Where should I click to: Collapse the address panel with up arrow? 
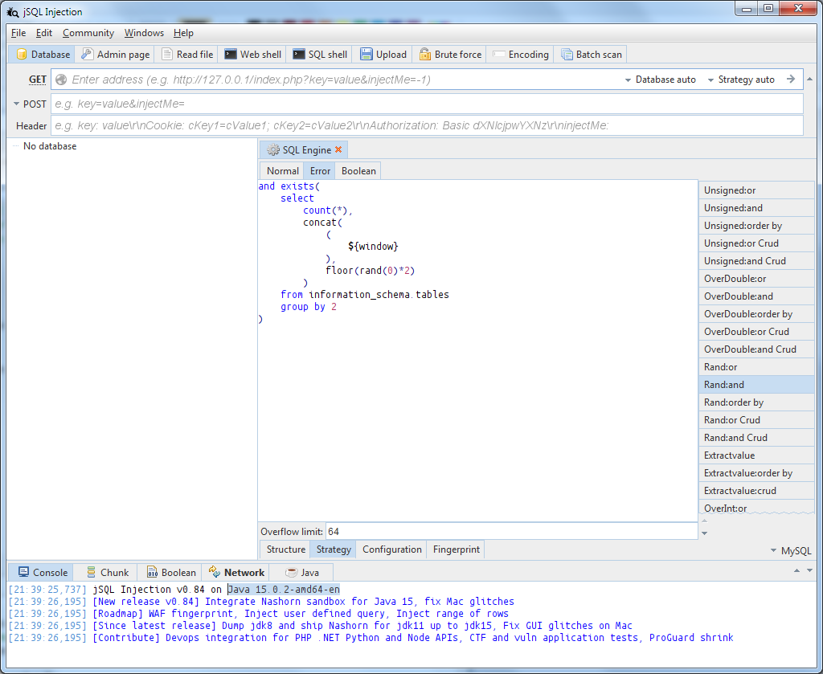tap(810, 80)
